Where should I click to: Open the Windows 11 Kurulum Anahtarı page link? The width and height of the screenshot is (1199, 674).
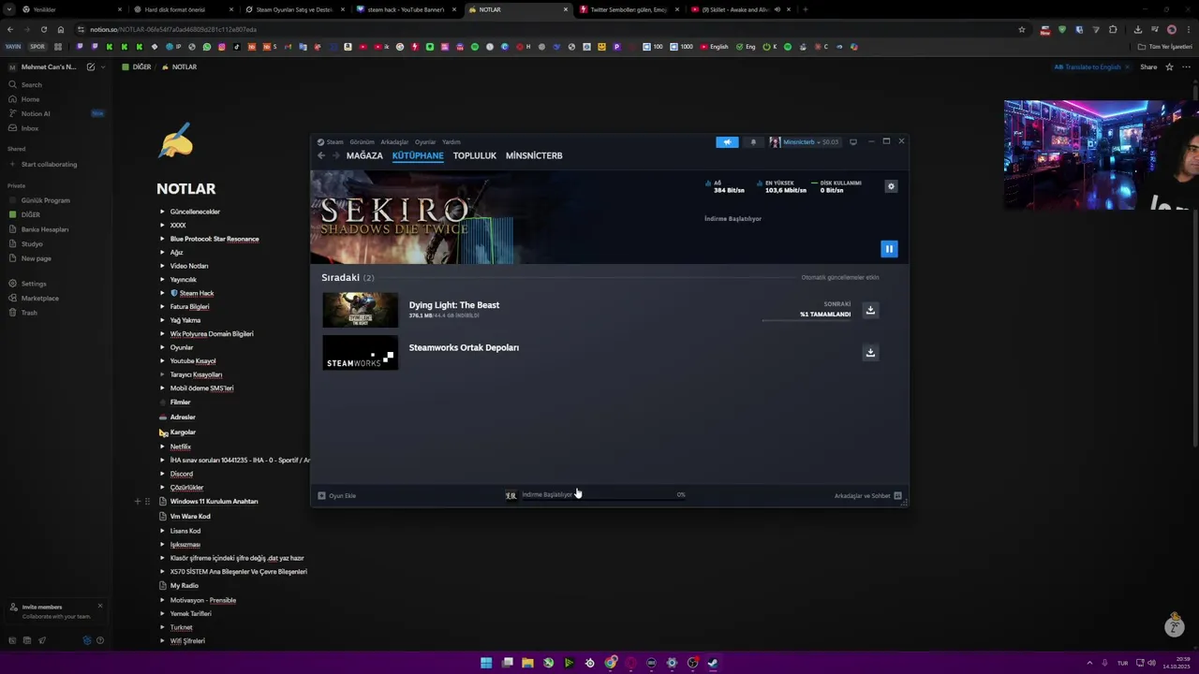pyautogui.click(x=214, y=502)
